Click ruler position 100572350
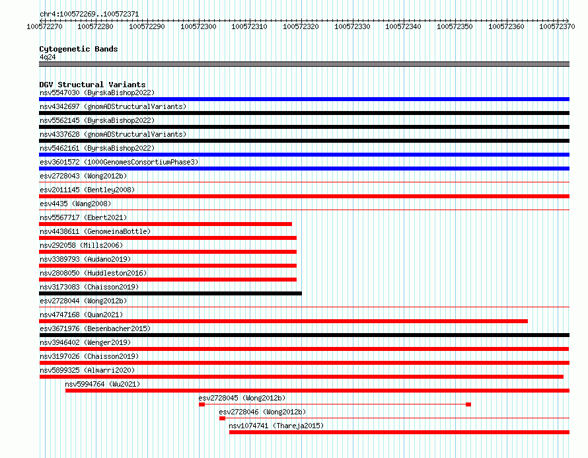Image resolution: width=588 pixels, height=458 pixels. coord(455,26)
